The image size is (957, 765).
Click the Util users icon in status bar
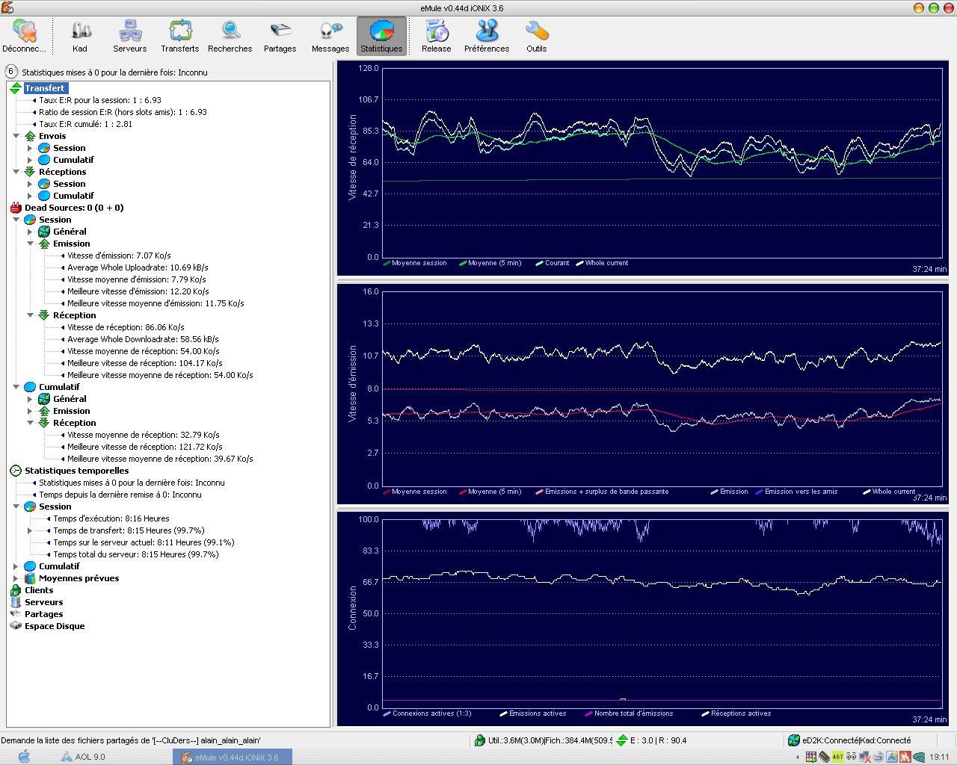(x=480, y=740)
